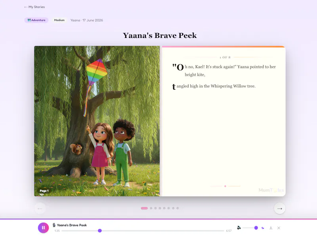Change the 1x playback speed
The width and height of the screenshot is (317, 235).
[x=263, y=228]
